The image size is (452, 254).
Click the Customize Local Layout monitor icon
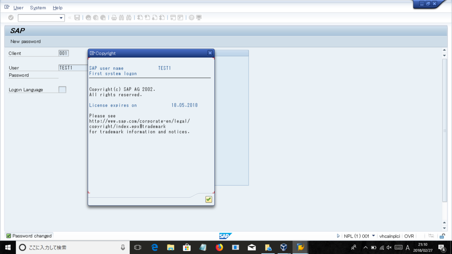pyautogui.click(x=199, y=18)
